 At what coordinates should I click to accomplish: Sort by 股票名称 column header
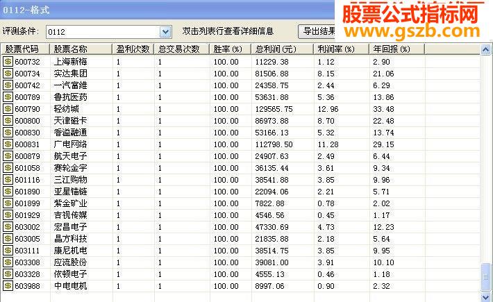pyautogui.click(x=81, y=49)
